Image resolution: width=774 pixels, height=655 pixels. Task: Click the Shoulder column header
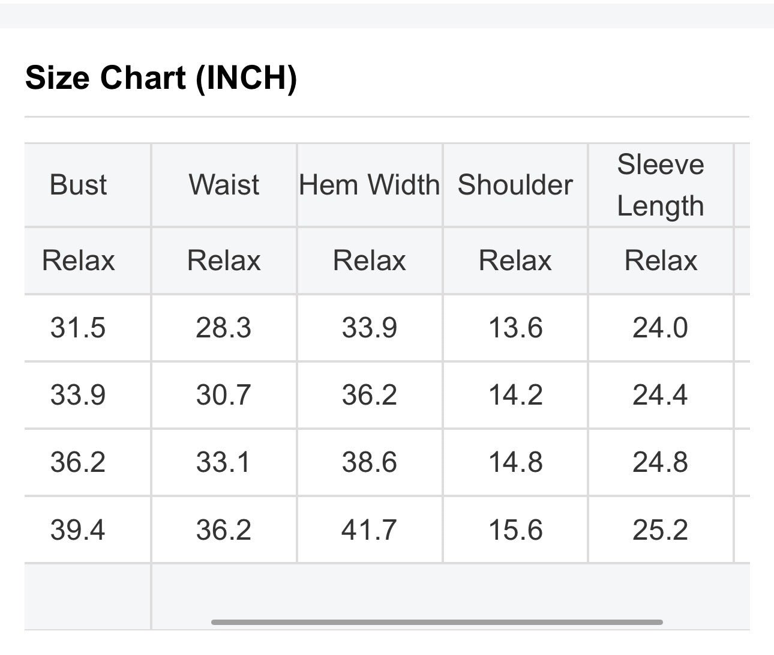515,184
